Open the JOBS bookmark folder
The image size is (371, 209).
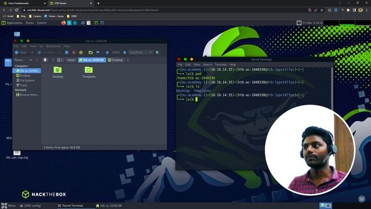click(72, 16)
